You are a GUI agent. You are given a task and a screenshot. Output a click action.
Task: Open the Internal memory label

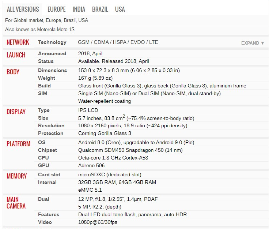click(47, 182)
